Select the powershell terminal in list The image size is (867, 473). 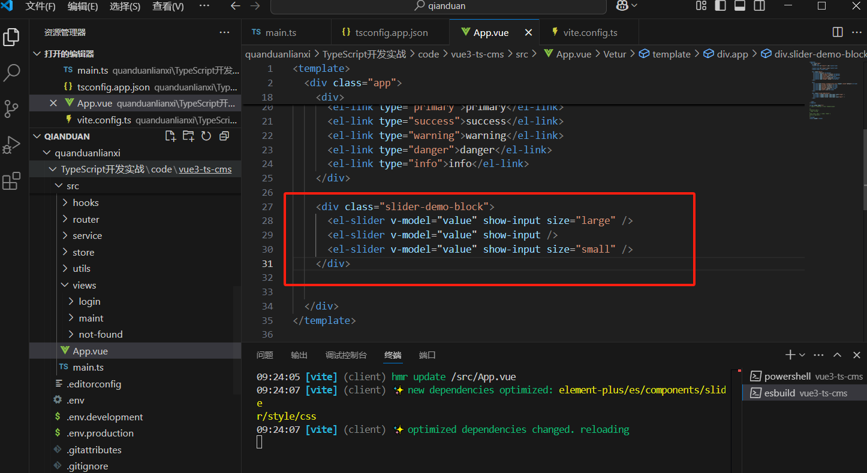pyautogui.click(x=804, y=377)
